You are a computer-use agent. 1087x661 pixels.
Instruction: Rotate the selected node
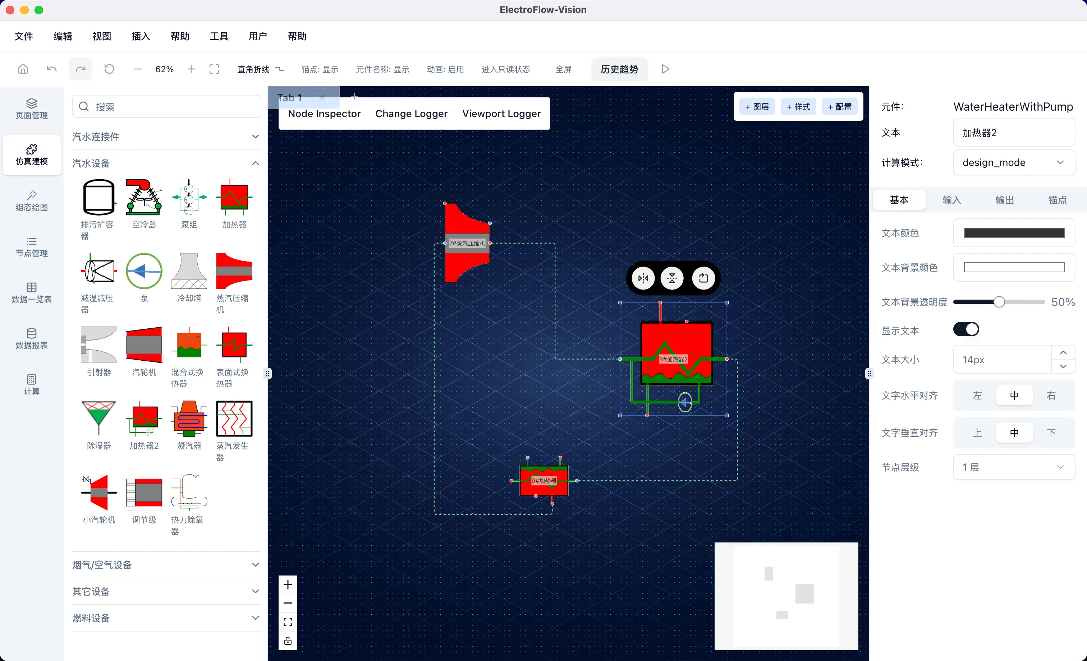(703, 278)
